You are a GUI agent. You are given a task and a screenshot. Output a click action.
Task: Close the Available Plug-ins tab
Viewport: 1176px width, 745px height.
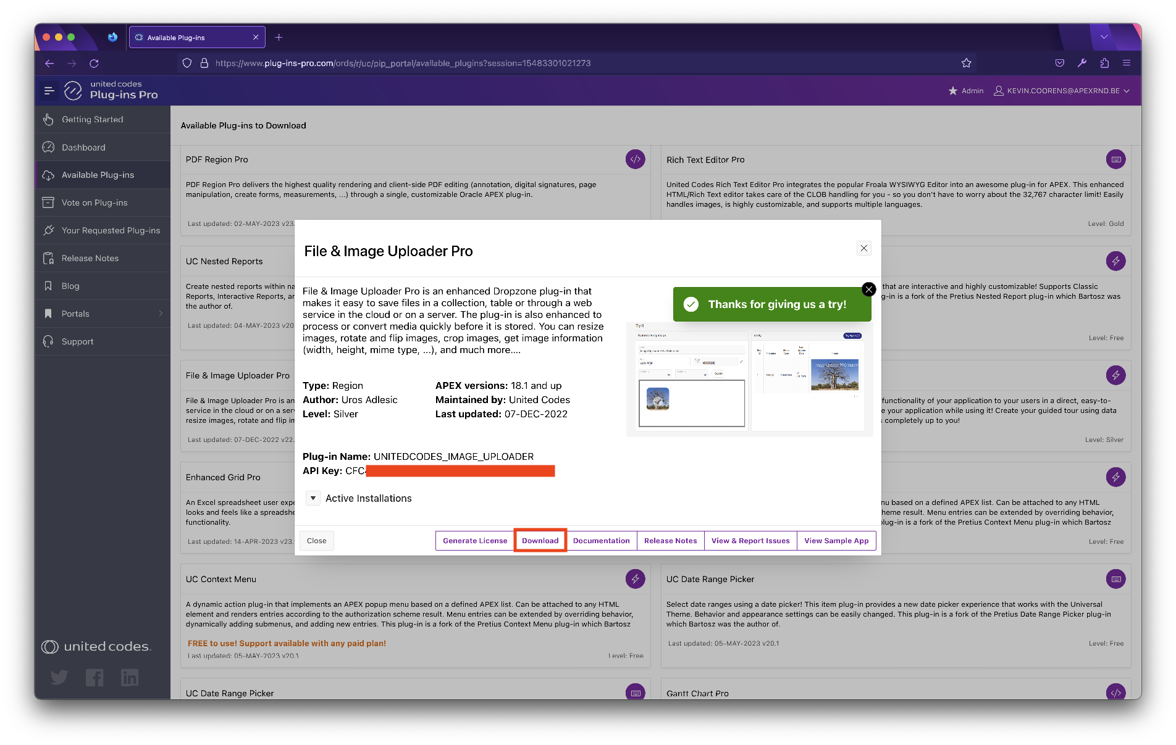point(256,37)
